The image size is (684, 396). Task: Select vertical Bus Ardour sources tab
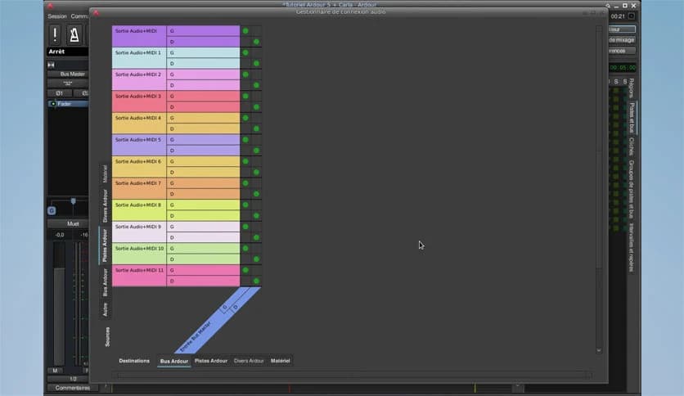click(105, 282)
